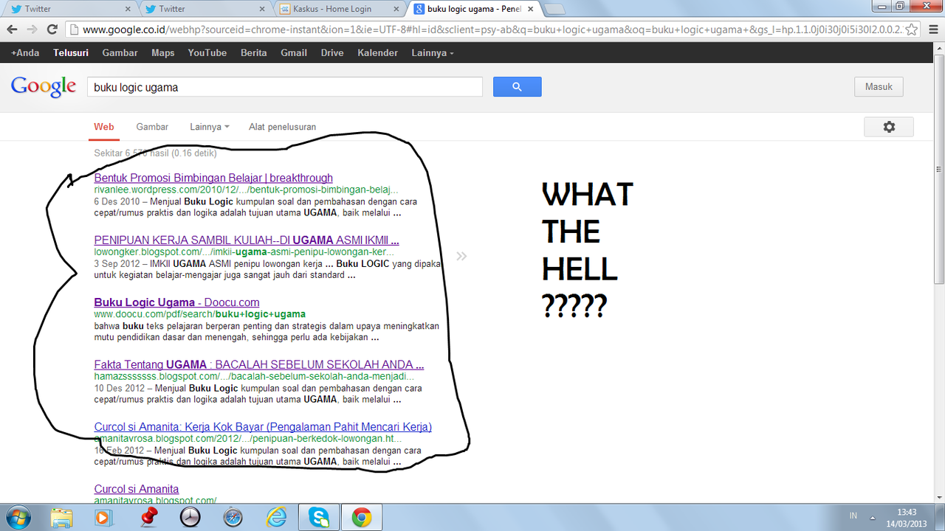945x531 pixels.
Task: Open Skype from the taskbar
Action: (320, 518)
